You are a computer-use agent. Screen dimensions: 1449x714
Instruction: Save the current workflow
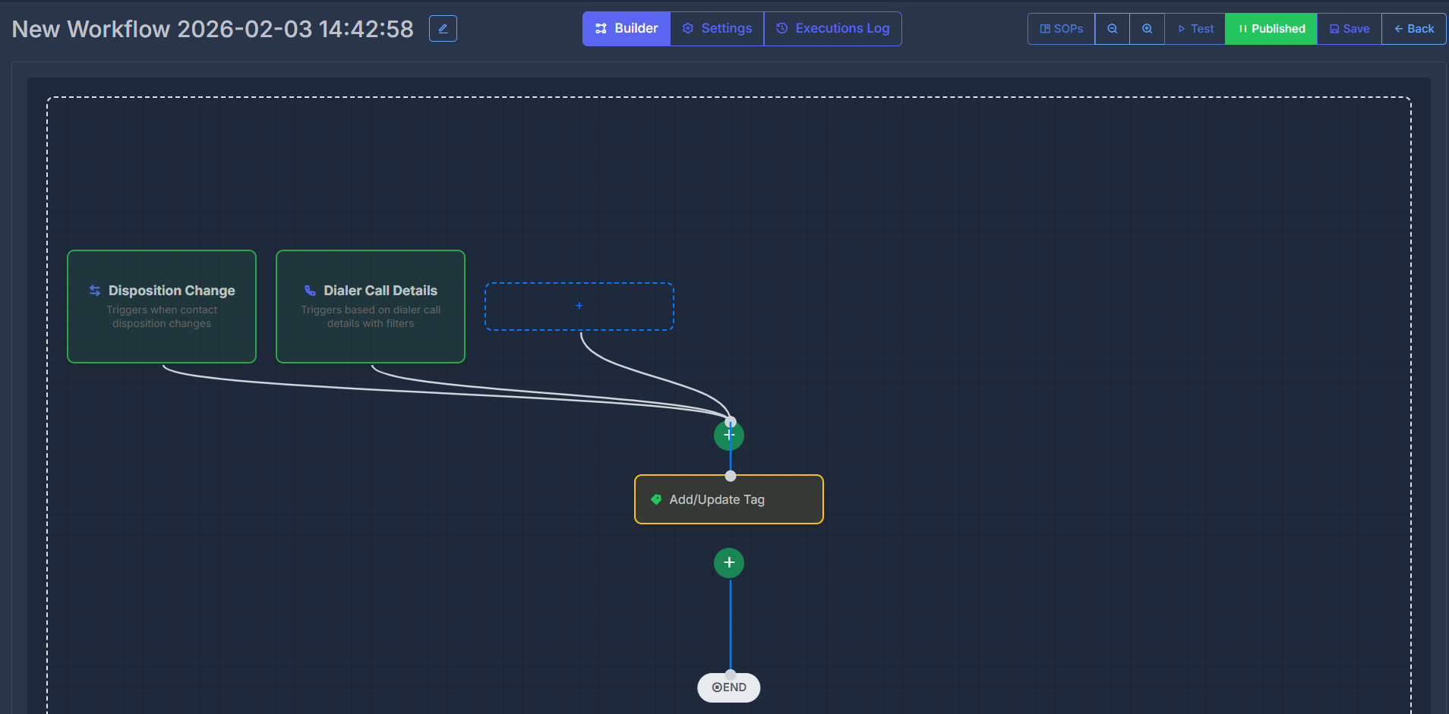click(x=1349, y=28)
